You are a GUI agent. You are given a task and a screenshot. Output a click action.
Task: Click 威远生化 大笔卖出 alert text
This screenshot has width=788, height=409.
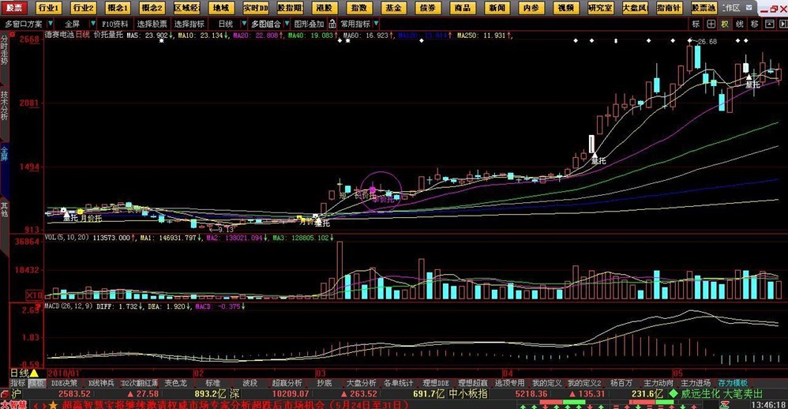721,394
